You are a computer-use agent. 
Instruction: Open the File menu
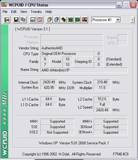coord(5,12)
